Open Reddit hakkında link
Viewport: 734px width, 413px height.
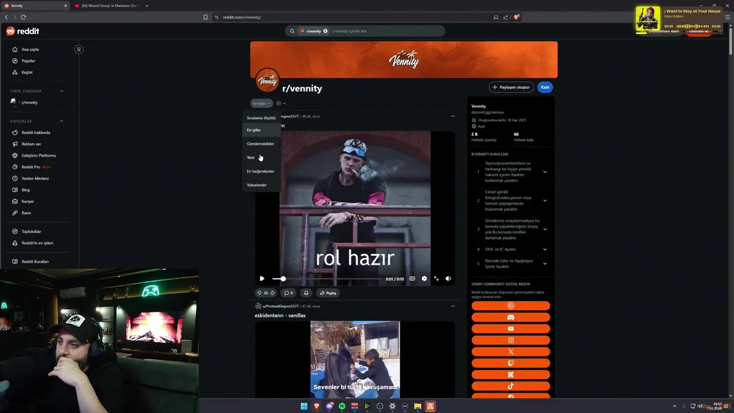(x=36, y=133)
